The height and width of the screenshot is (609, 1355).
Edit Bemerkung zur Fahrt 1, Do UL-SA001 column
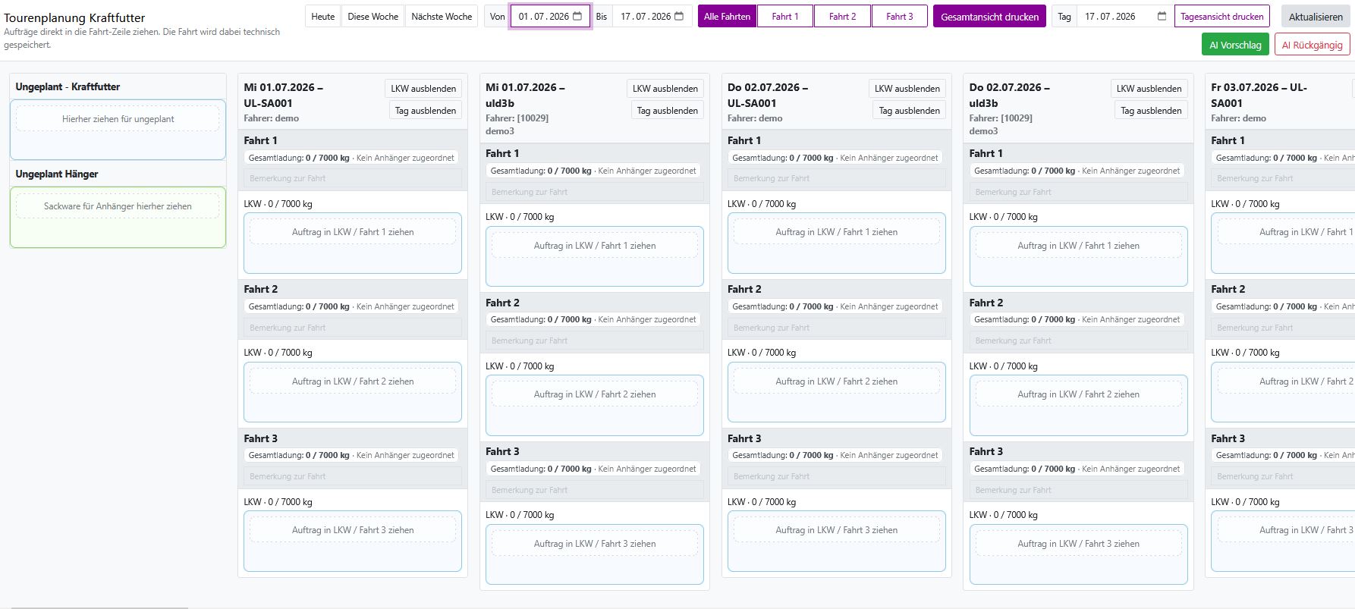pos(837,179)
